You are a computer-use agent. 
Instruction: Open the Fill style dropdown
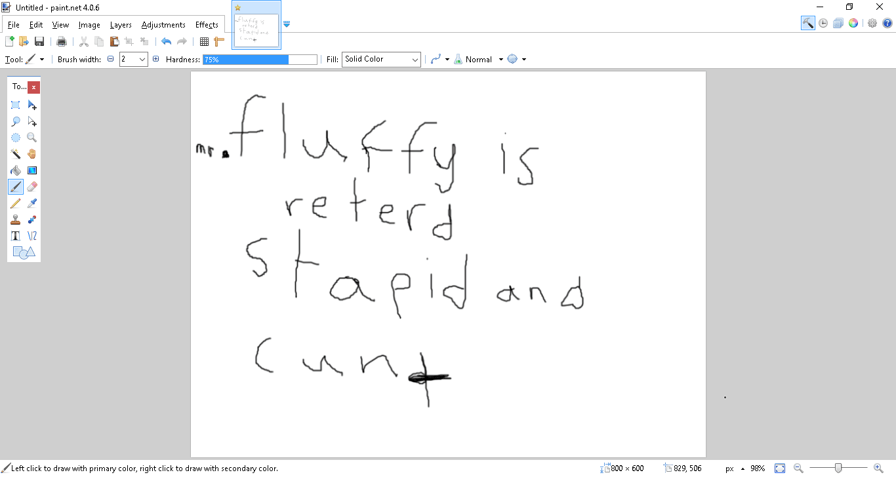click(381, 60)
